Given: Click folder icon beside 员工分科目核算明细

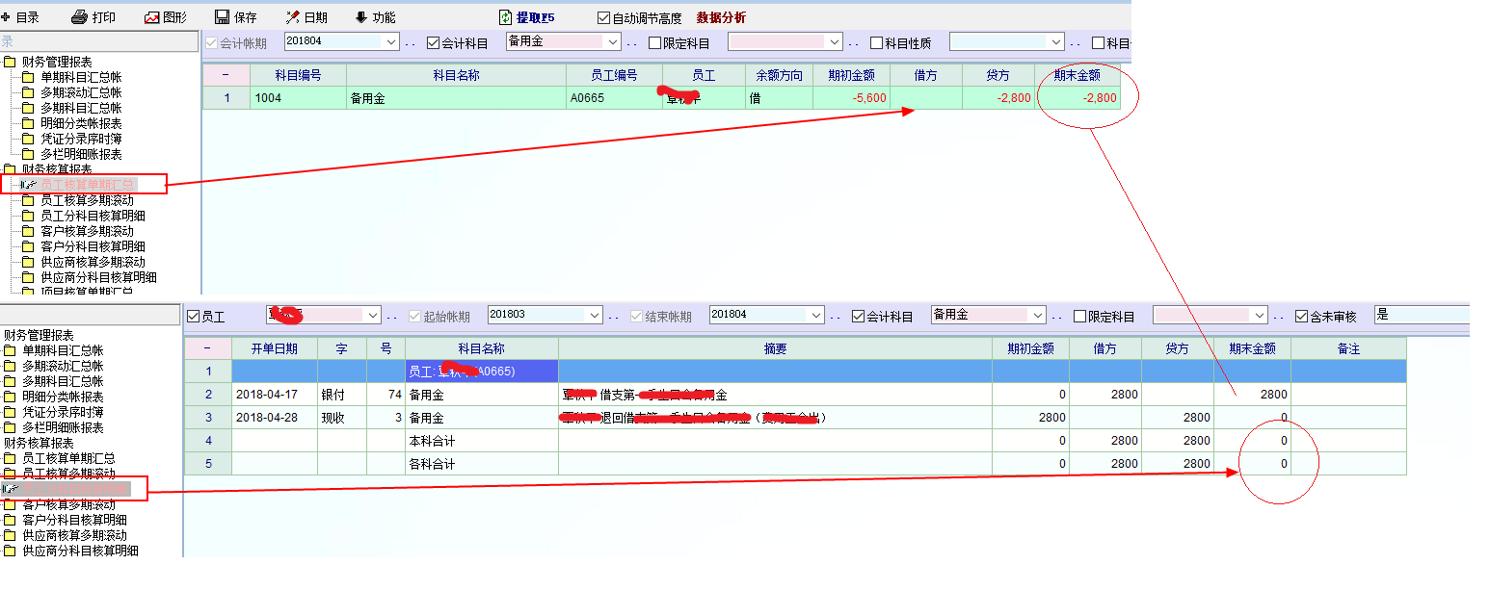Looking at the screenshot, I should point(28,216).
